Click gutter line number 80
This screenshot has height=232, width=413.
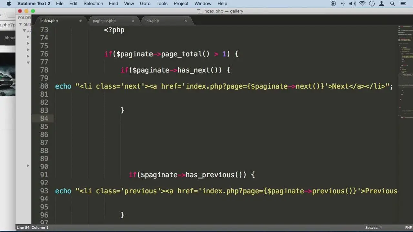click(44, 86)
